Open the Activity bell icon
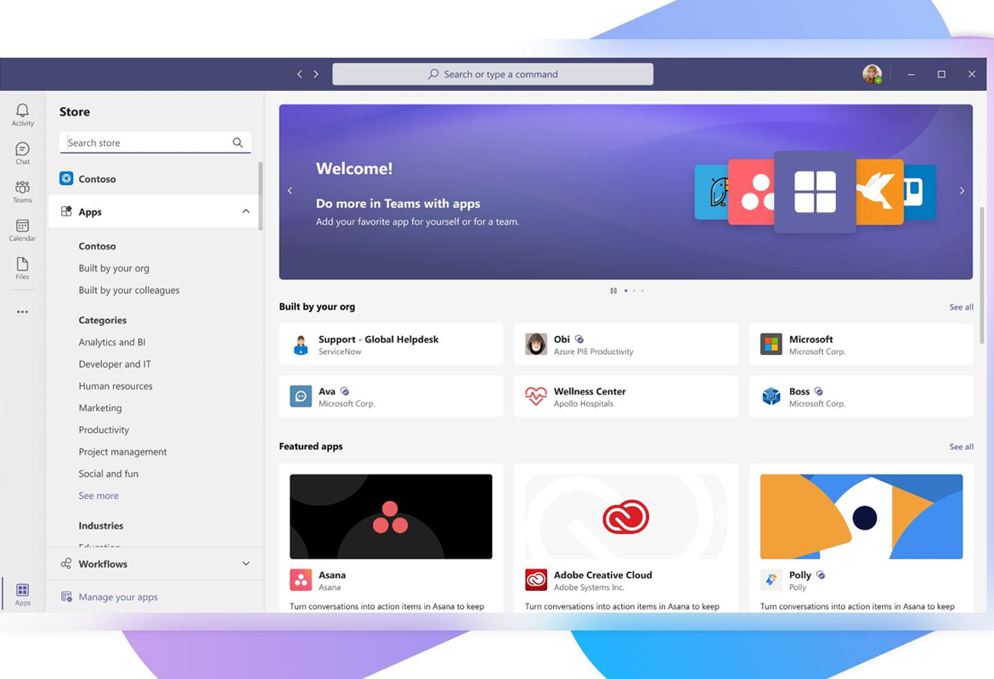Screen dimensions: 994x679 pyautogui.click(x=22, y=115)
